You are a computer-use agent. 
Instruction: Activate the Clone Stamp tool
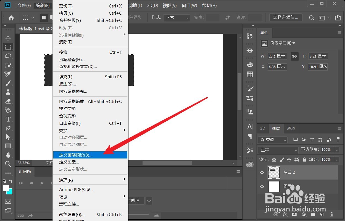tap(8, 92)
